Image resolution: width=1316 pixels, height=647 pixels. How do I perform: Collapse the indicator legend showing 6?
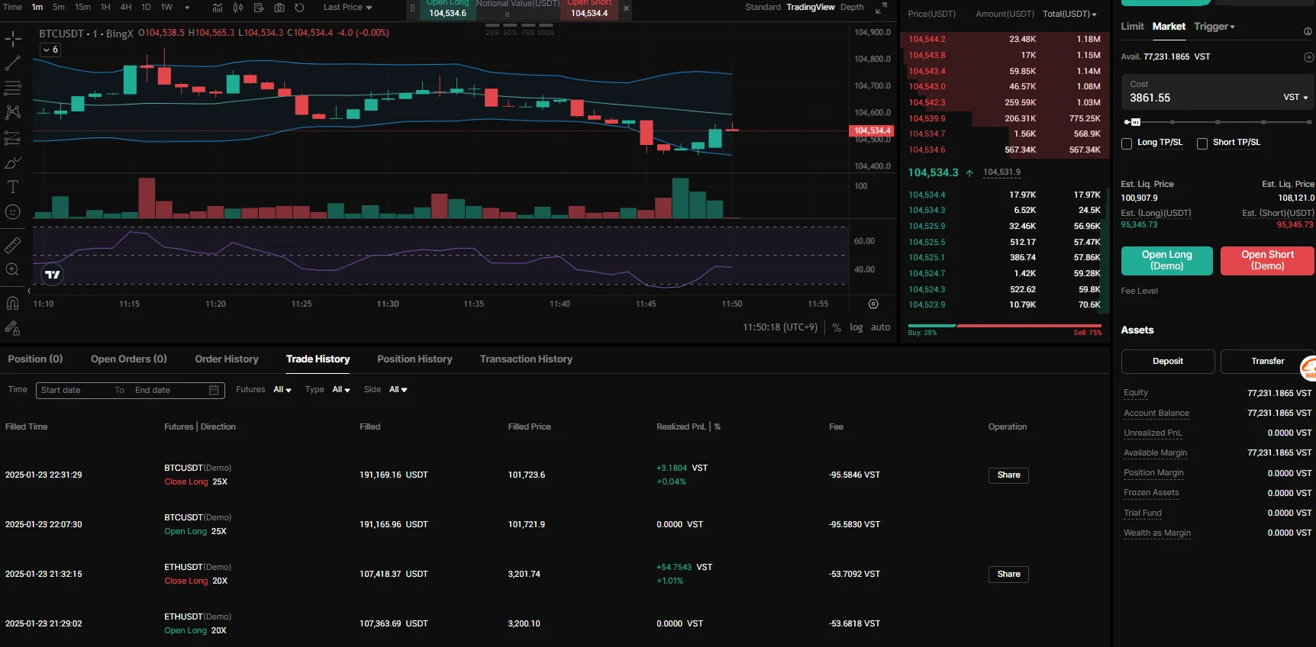pos(50,50)
